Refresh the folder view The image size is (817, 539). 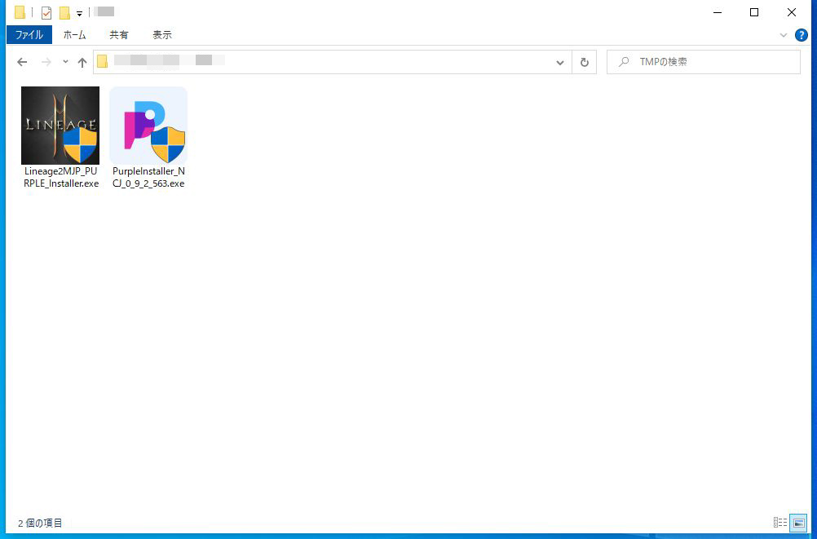click(585, 63)
